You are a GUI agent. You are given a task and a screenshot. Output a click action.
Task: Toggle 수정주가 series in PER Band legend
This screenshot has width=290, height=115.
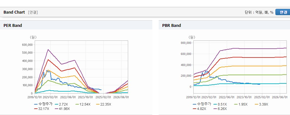43,104
